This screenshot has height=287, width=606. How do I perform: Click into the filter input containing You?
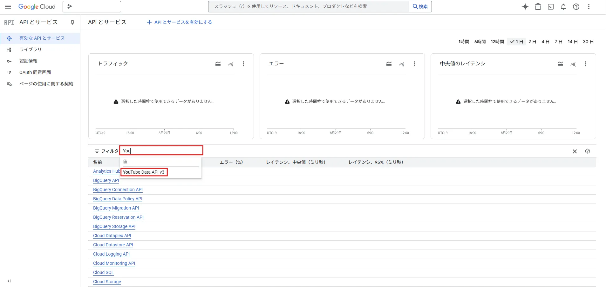[161, 151]
